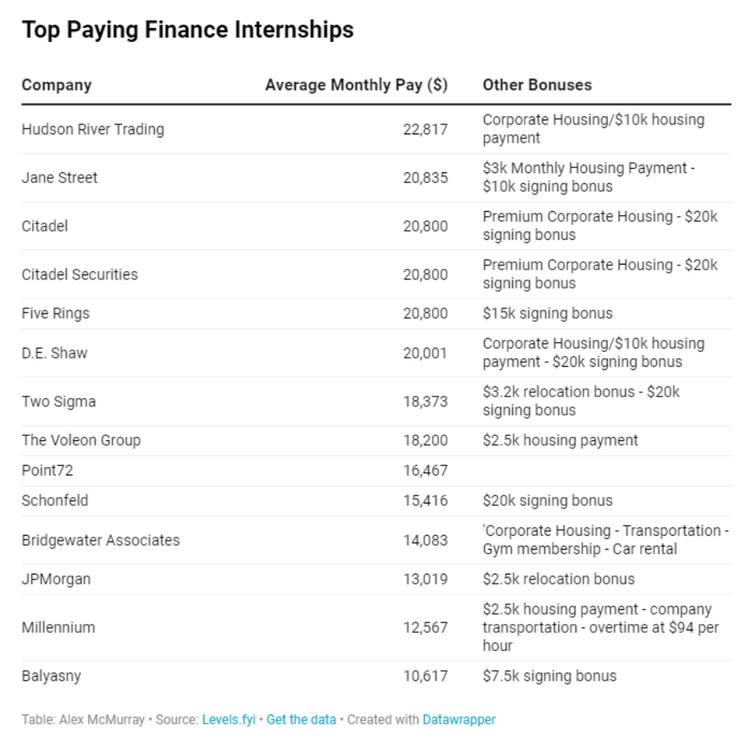This screenshot has height=736, width=741.
Task: Select the Jane Street company cell
Action: click(59, 177)
